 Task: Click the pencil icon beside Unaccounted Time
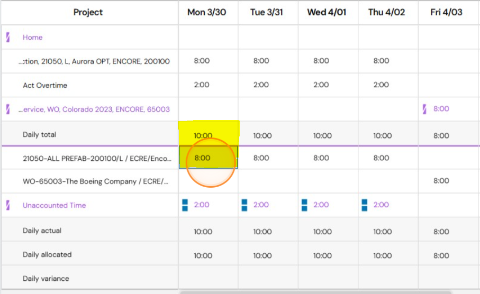(8, 205)
